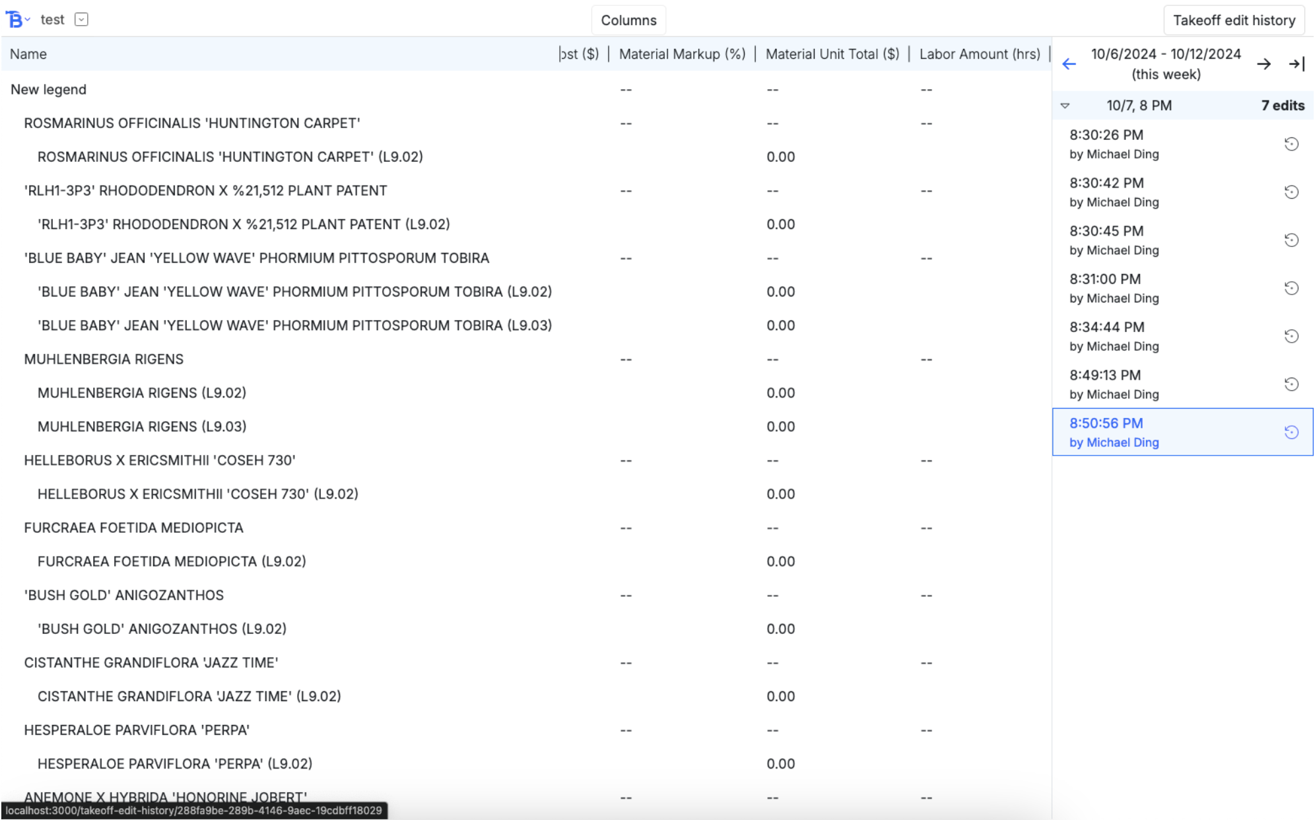This screenshot has width=1315, height=820.
Task: Click restore icon for 8:49:13 PM edit
Action: (1291, 384)
